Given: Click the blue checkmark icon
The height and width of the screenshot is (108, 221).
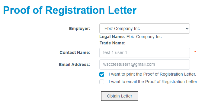Looking at the screenshot, I should click(x=102, y=74).
